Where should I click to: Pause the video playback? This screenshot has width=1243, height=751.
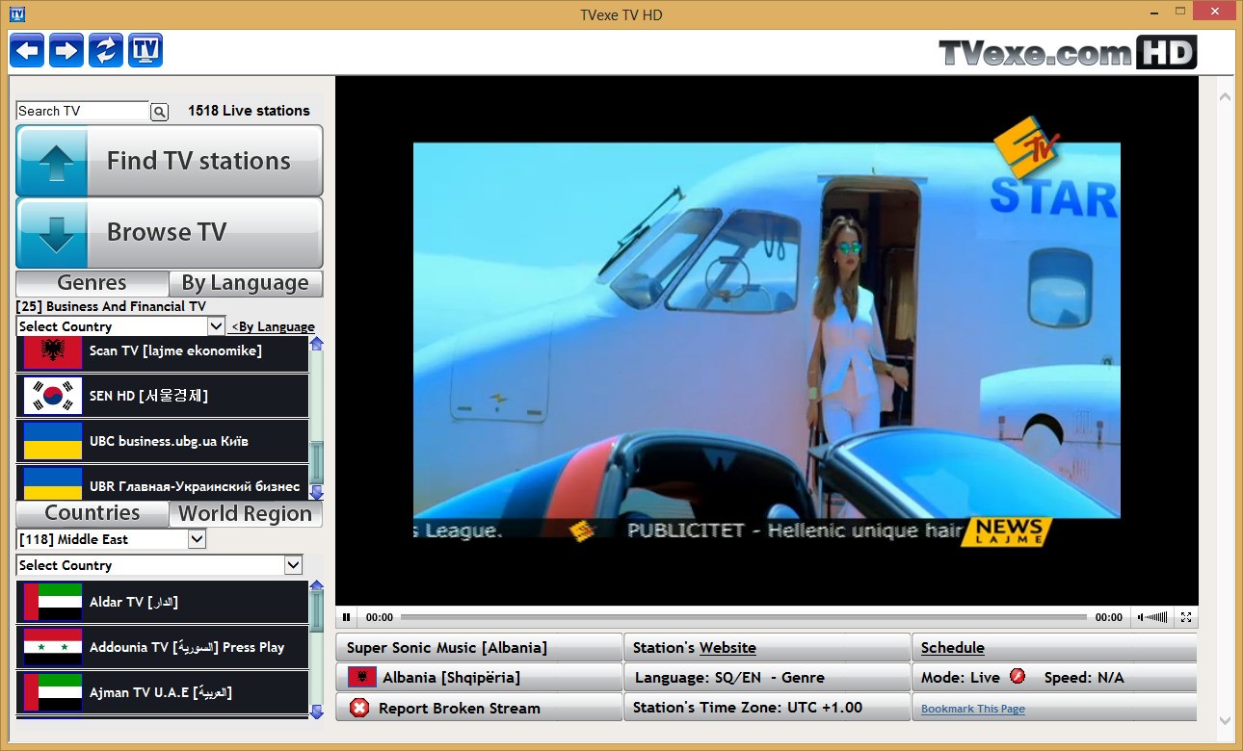tap(347, 617)
